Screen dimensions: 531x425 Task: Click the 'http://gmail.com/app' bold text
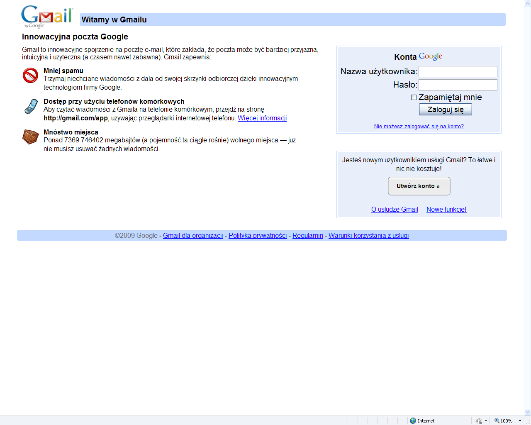tap(76, 118)
